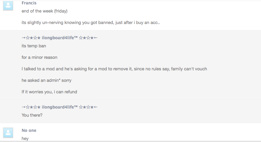Open Francis's profile from the username
The height and width of the screenshot is (142, 261).
(29, 3)
